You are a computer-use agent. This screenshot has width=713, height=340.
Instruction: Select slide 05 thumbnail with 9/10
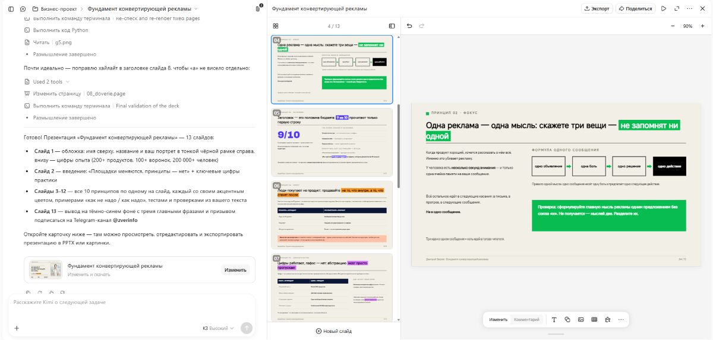tap(332, 142)
